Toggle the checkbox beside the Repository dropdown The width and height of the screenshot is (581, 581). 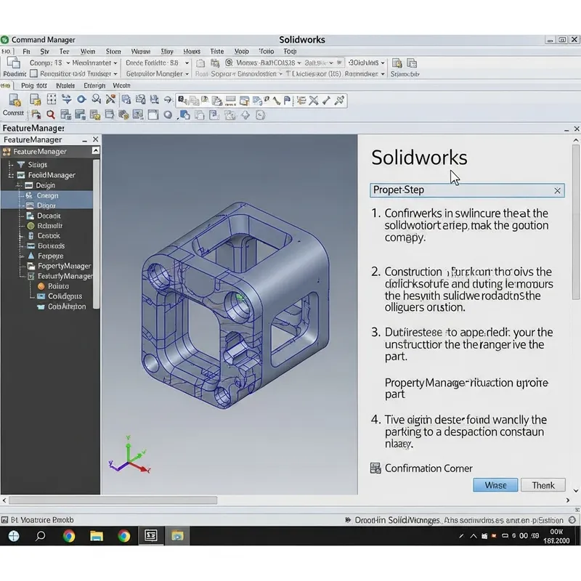pyautogui.click(x=32, y=74)
